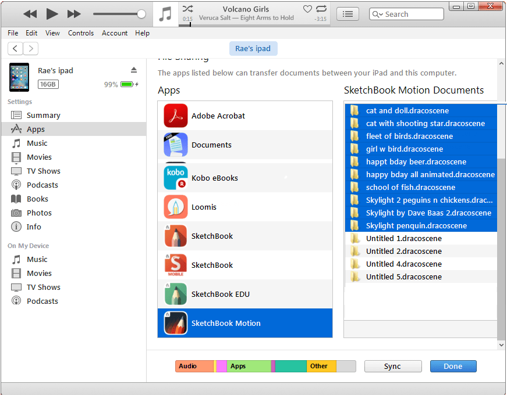Select the SketchBook pencil app icon
Viewport: 507px width, 395px height.
click(176, 236)
